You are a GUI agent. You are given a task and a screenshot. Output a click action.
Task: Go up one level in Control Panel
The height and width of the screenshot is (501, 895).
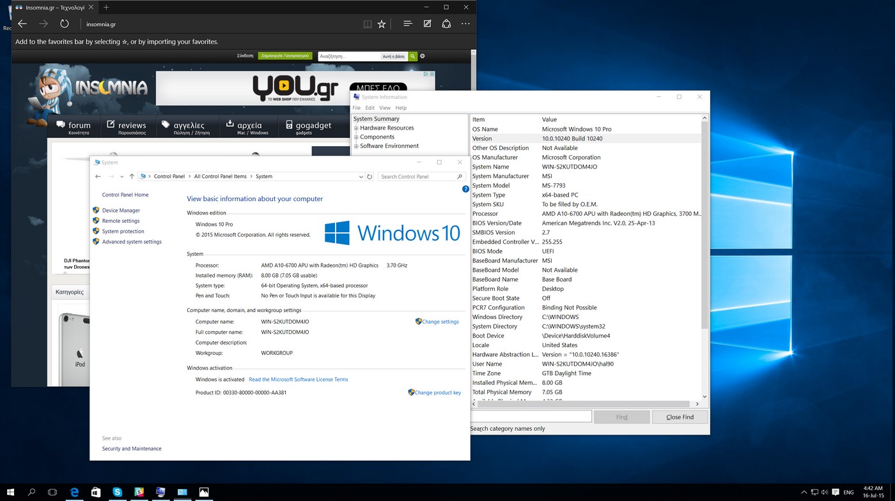point(132,176)
